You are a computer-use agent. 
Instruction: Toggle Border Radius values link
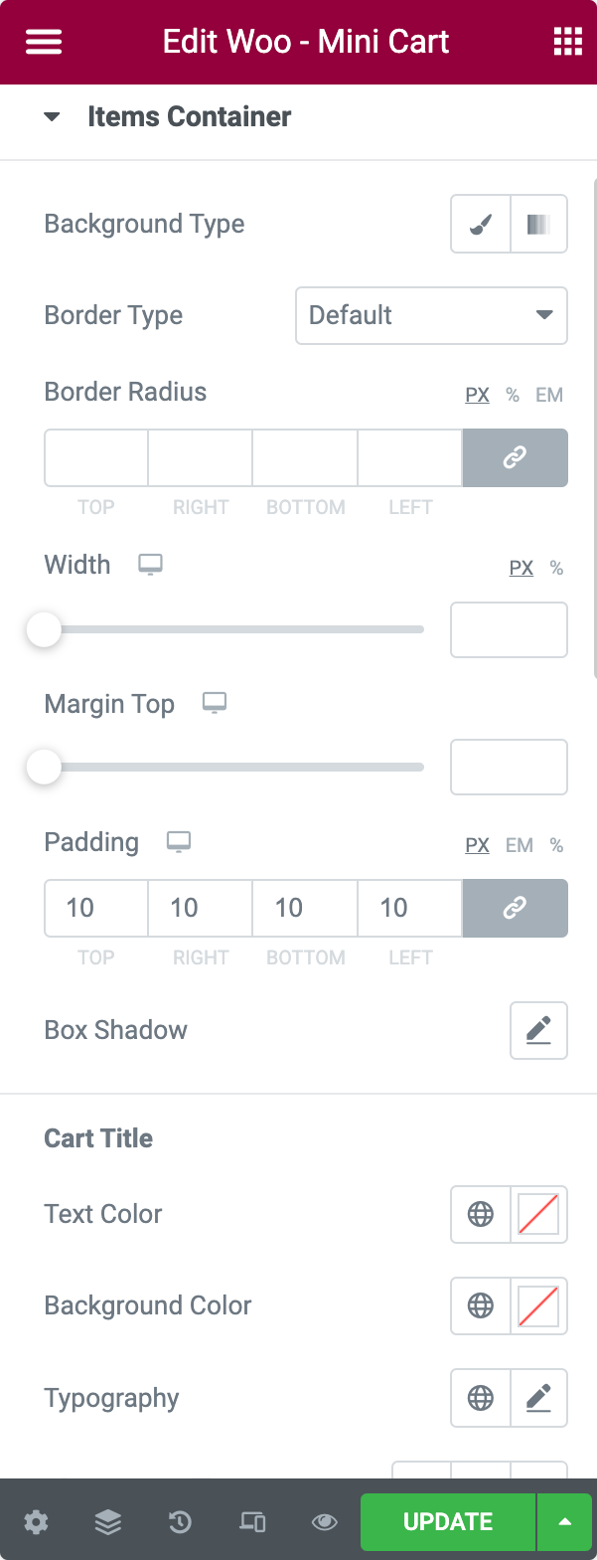515,457
